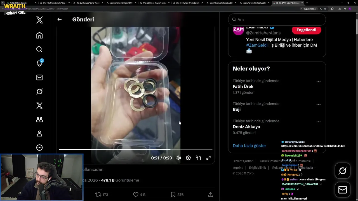The image size is (358, 201).
Task: Open Explore magnifier icon in sidebar
Action: coord(39,49)
